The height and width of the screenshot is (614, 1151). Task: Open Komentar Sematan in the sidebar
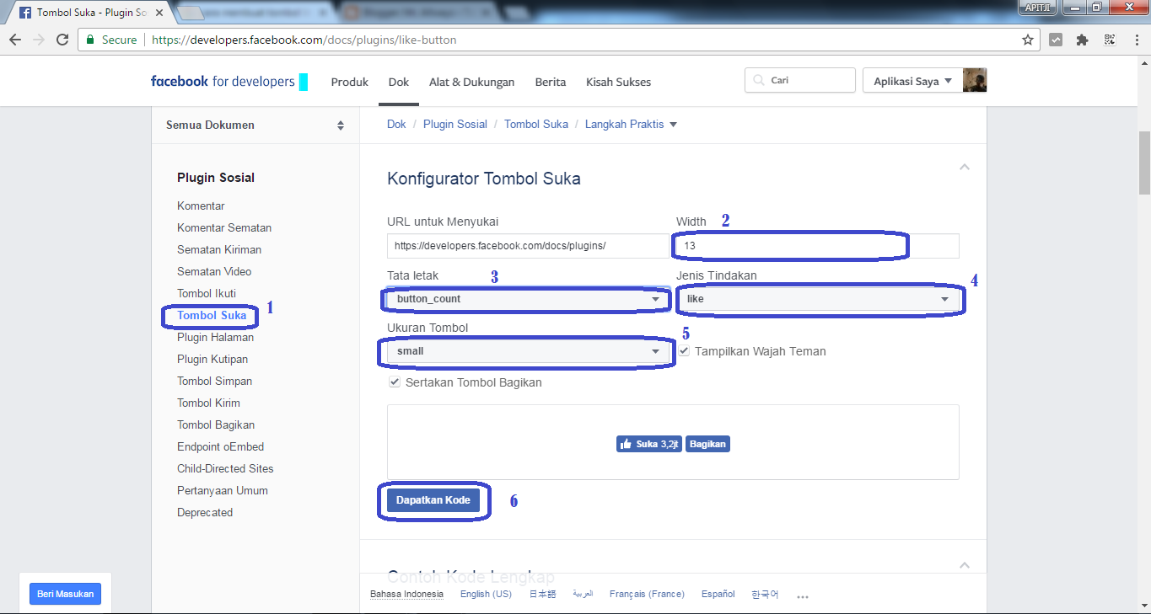pyautogui.click(x=224, y=227)
